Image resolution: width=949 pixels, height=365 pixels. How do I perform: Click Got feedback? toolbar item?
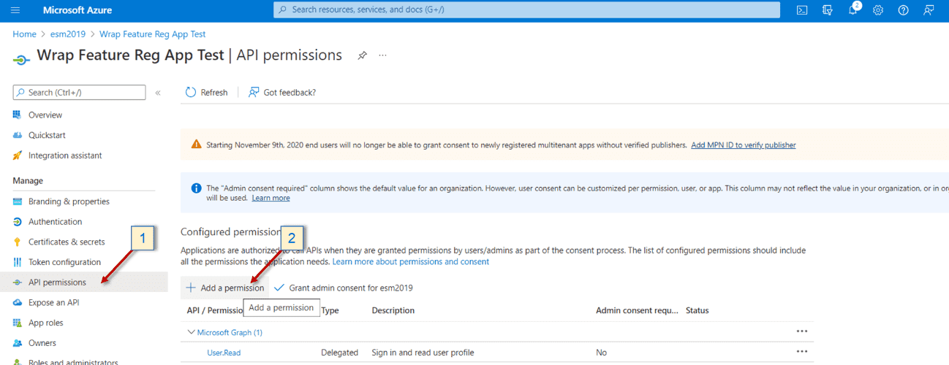[282, 93]
